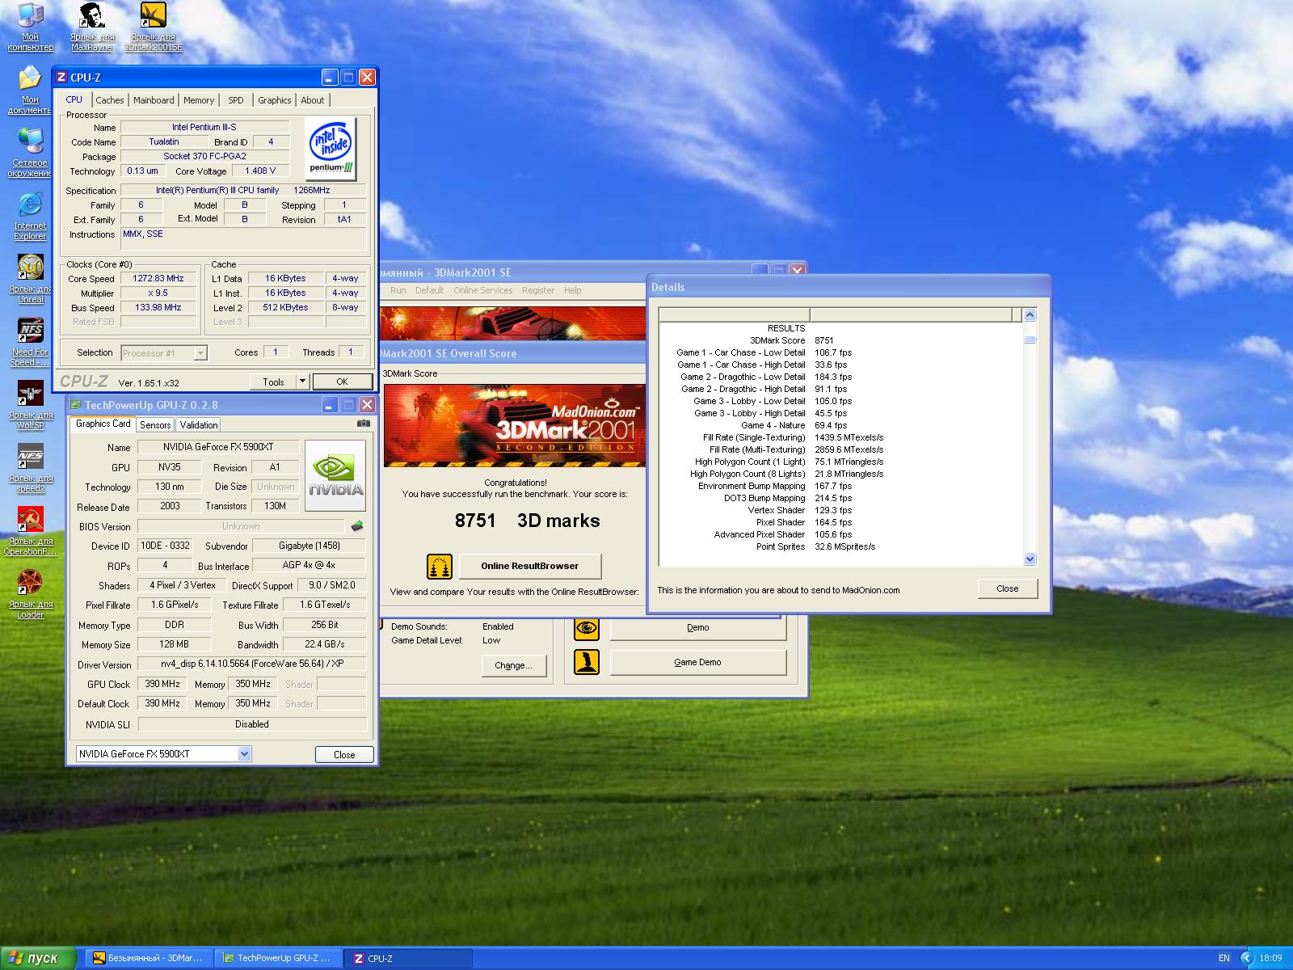Select the Сетевое окружение desktop icon
Screen dimensions: 1293x970
pyautogui.click(x=30, y=153)
